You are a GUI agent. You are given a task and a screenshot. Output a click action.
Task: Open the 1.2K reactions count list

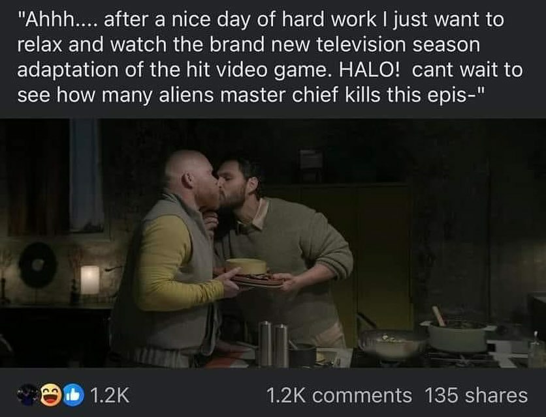pos(110,395)
